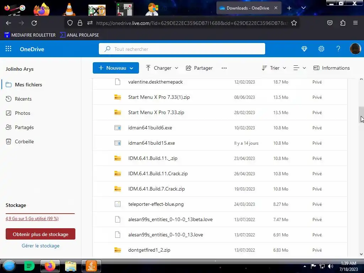Open the Start orb on the taskbar
The height and width of the screenshot is (273, 364).
pyautogui.click(x=9, y=266)
